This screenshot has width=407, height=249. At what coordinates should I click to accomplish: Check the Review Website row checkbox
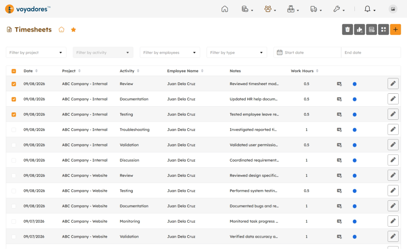click(x=14, y=176)
